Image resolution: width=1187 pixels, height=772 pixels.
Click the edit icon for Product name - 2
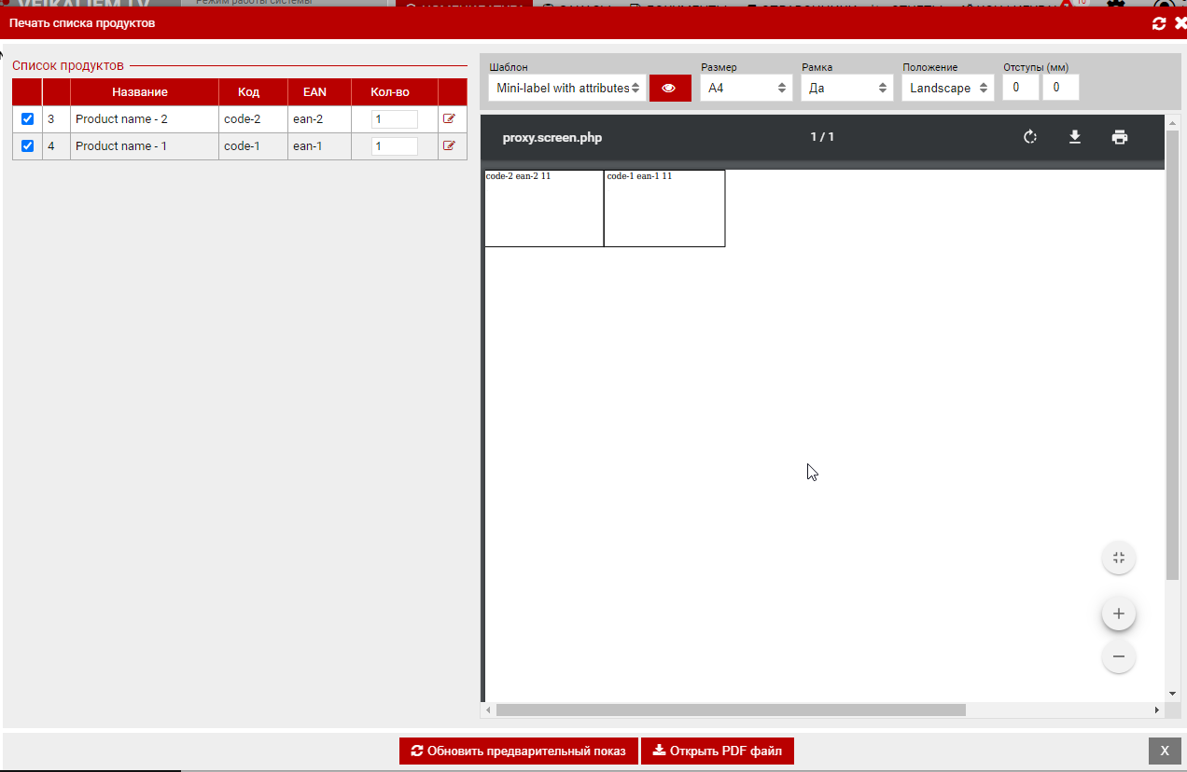click(449, 119)
